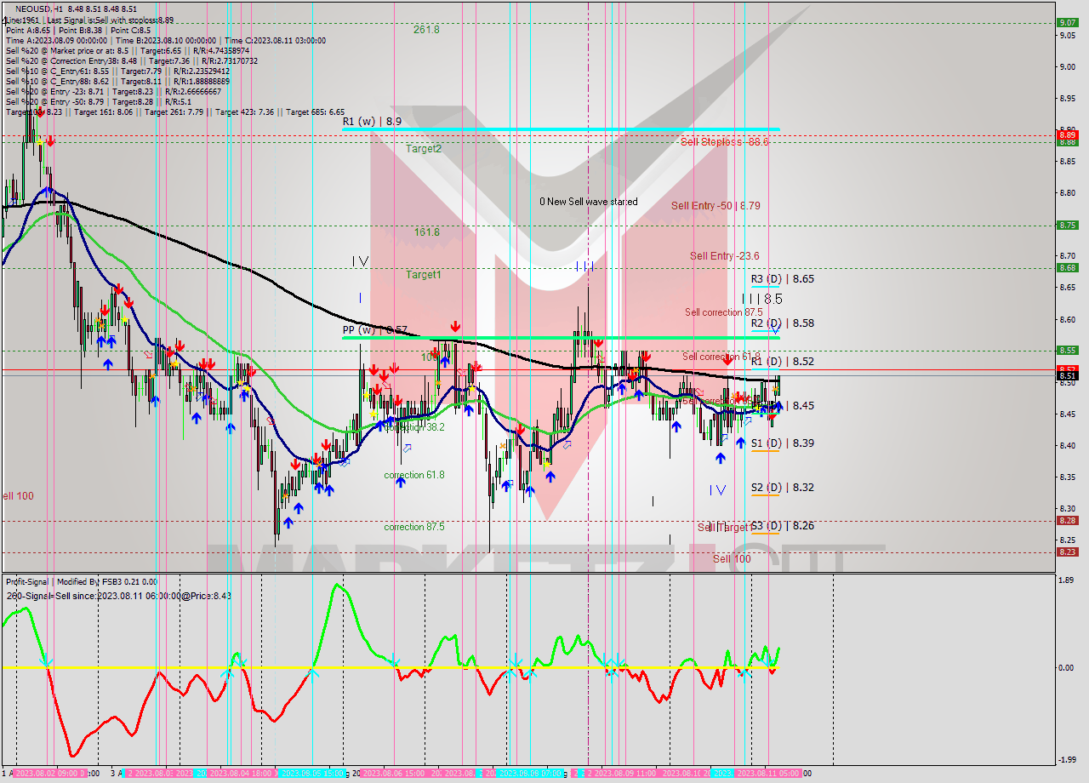Select the '2023.08.04 18:00' time marker

tap(242, 774)
